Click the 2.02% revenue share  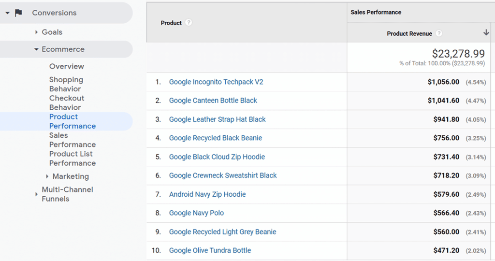(x=476, y=251)
